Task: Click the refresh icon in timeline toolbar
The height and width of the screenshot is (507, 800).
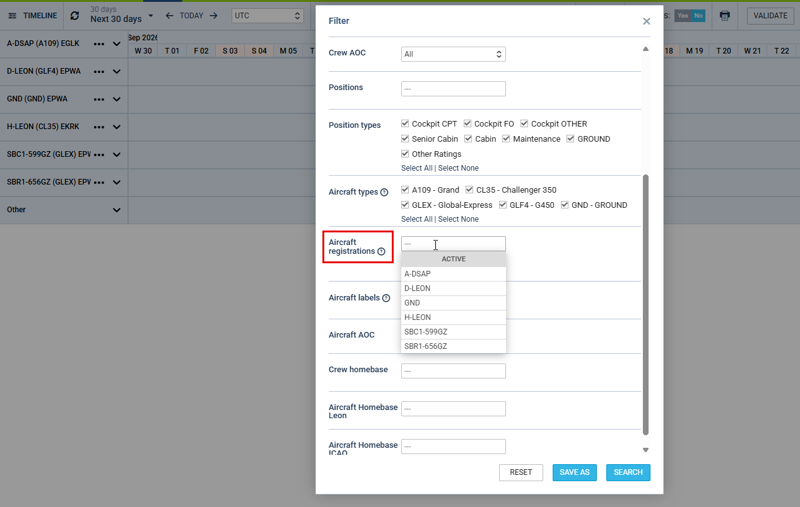Action: point(75,16)
